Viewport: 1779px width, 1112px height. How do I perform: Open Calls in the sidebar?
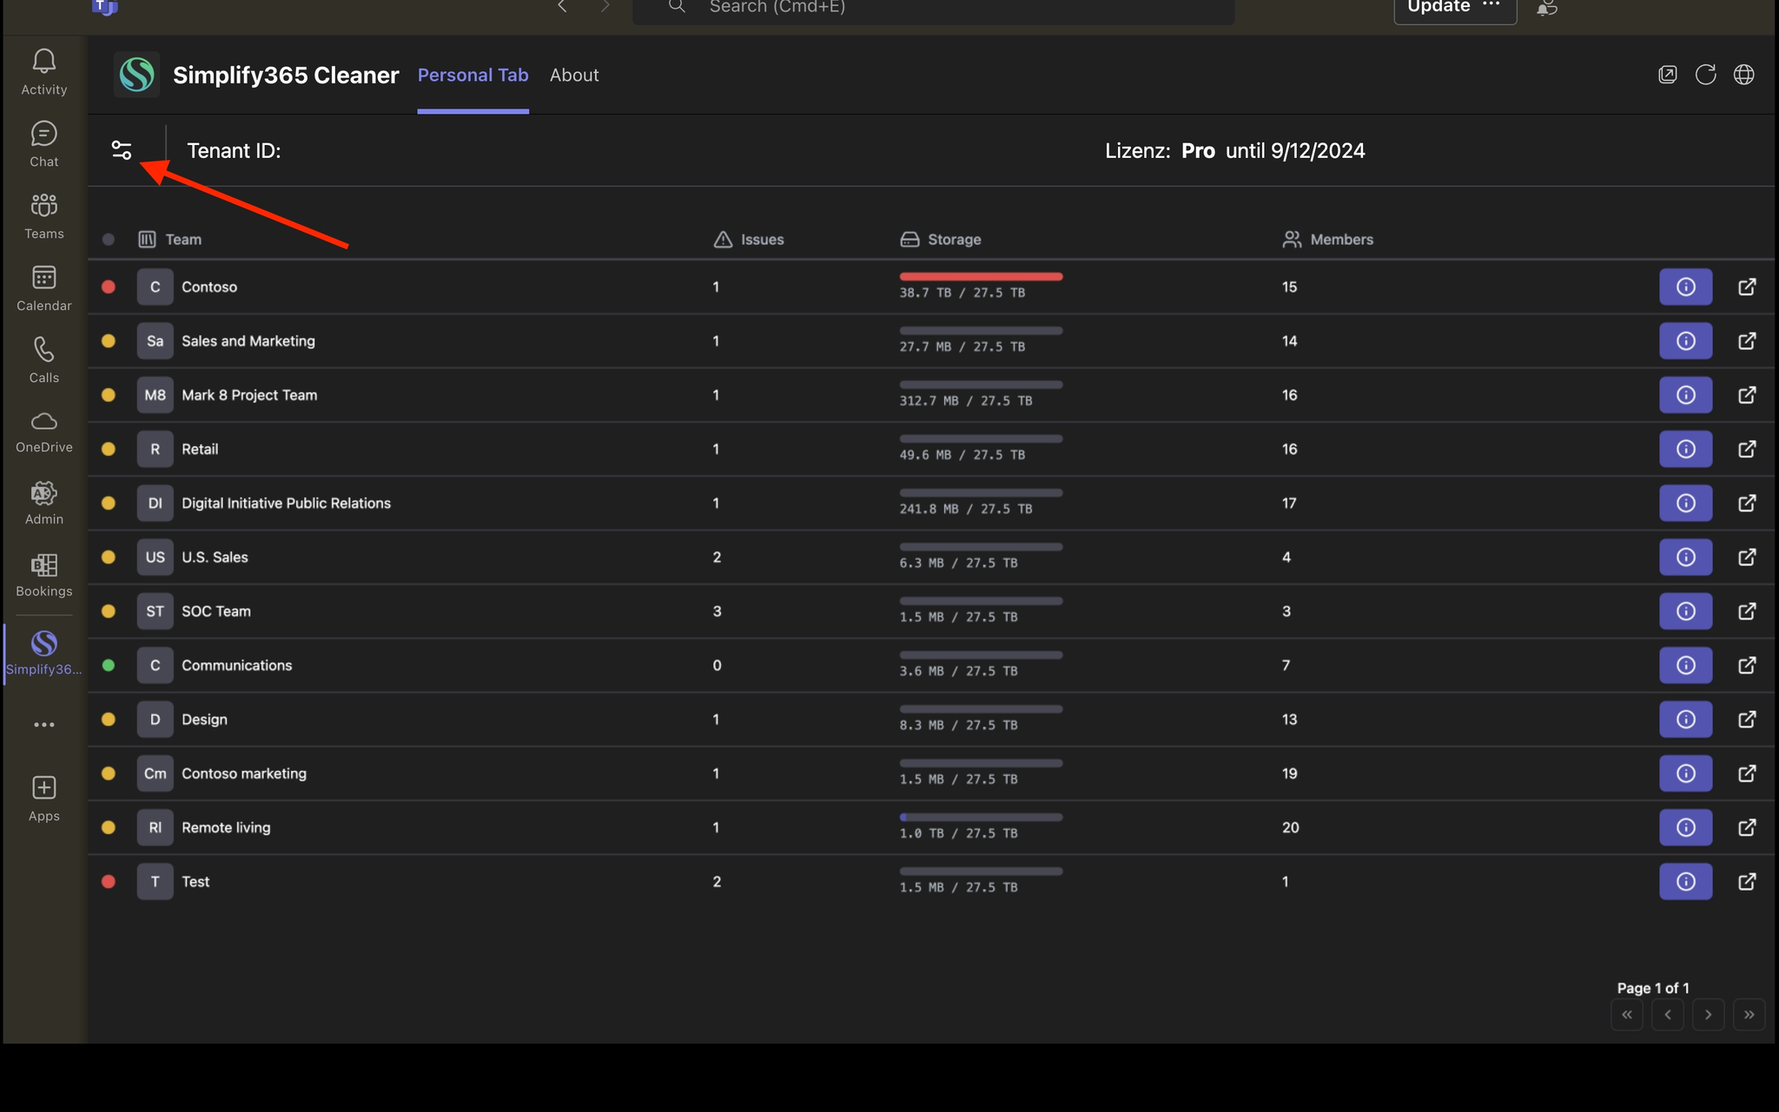(x=44, y=360)
